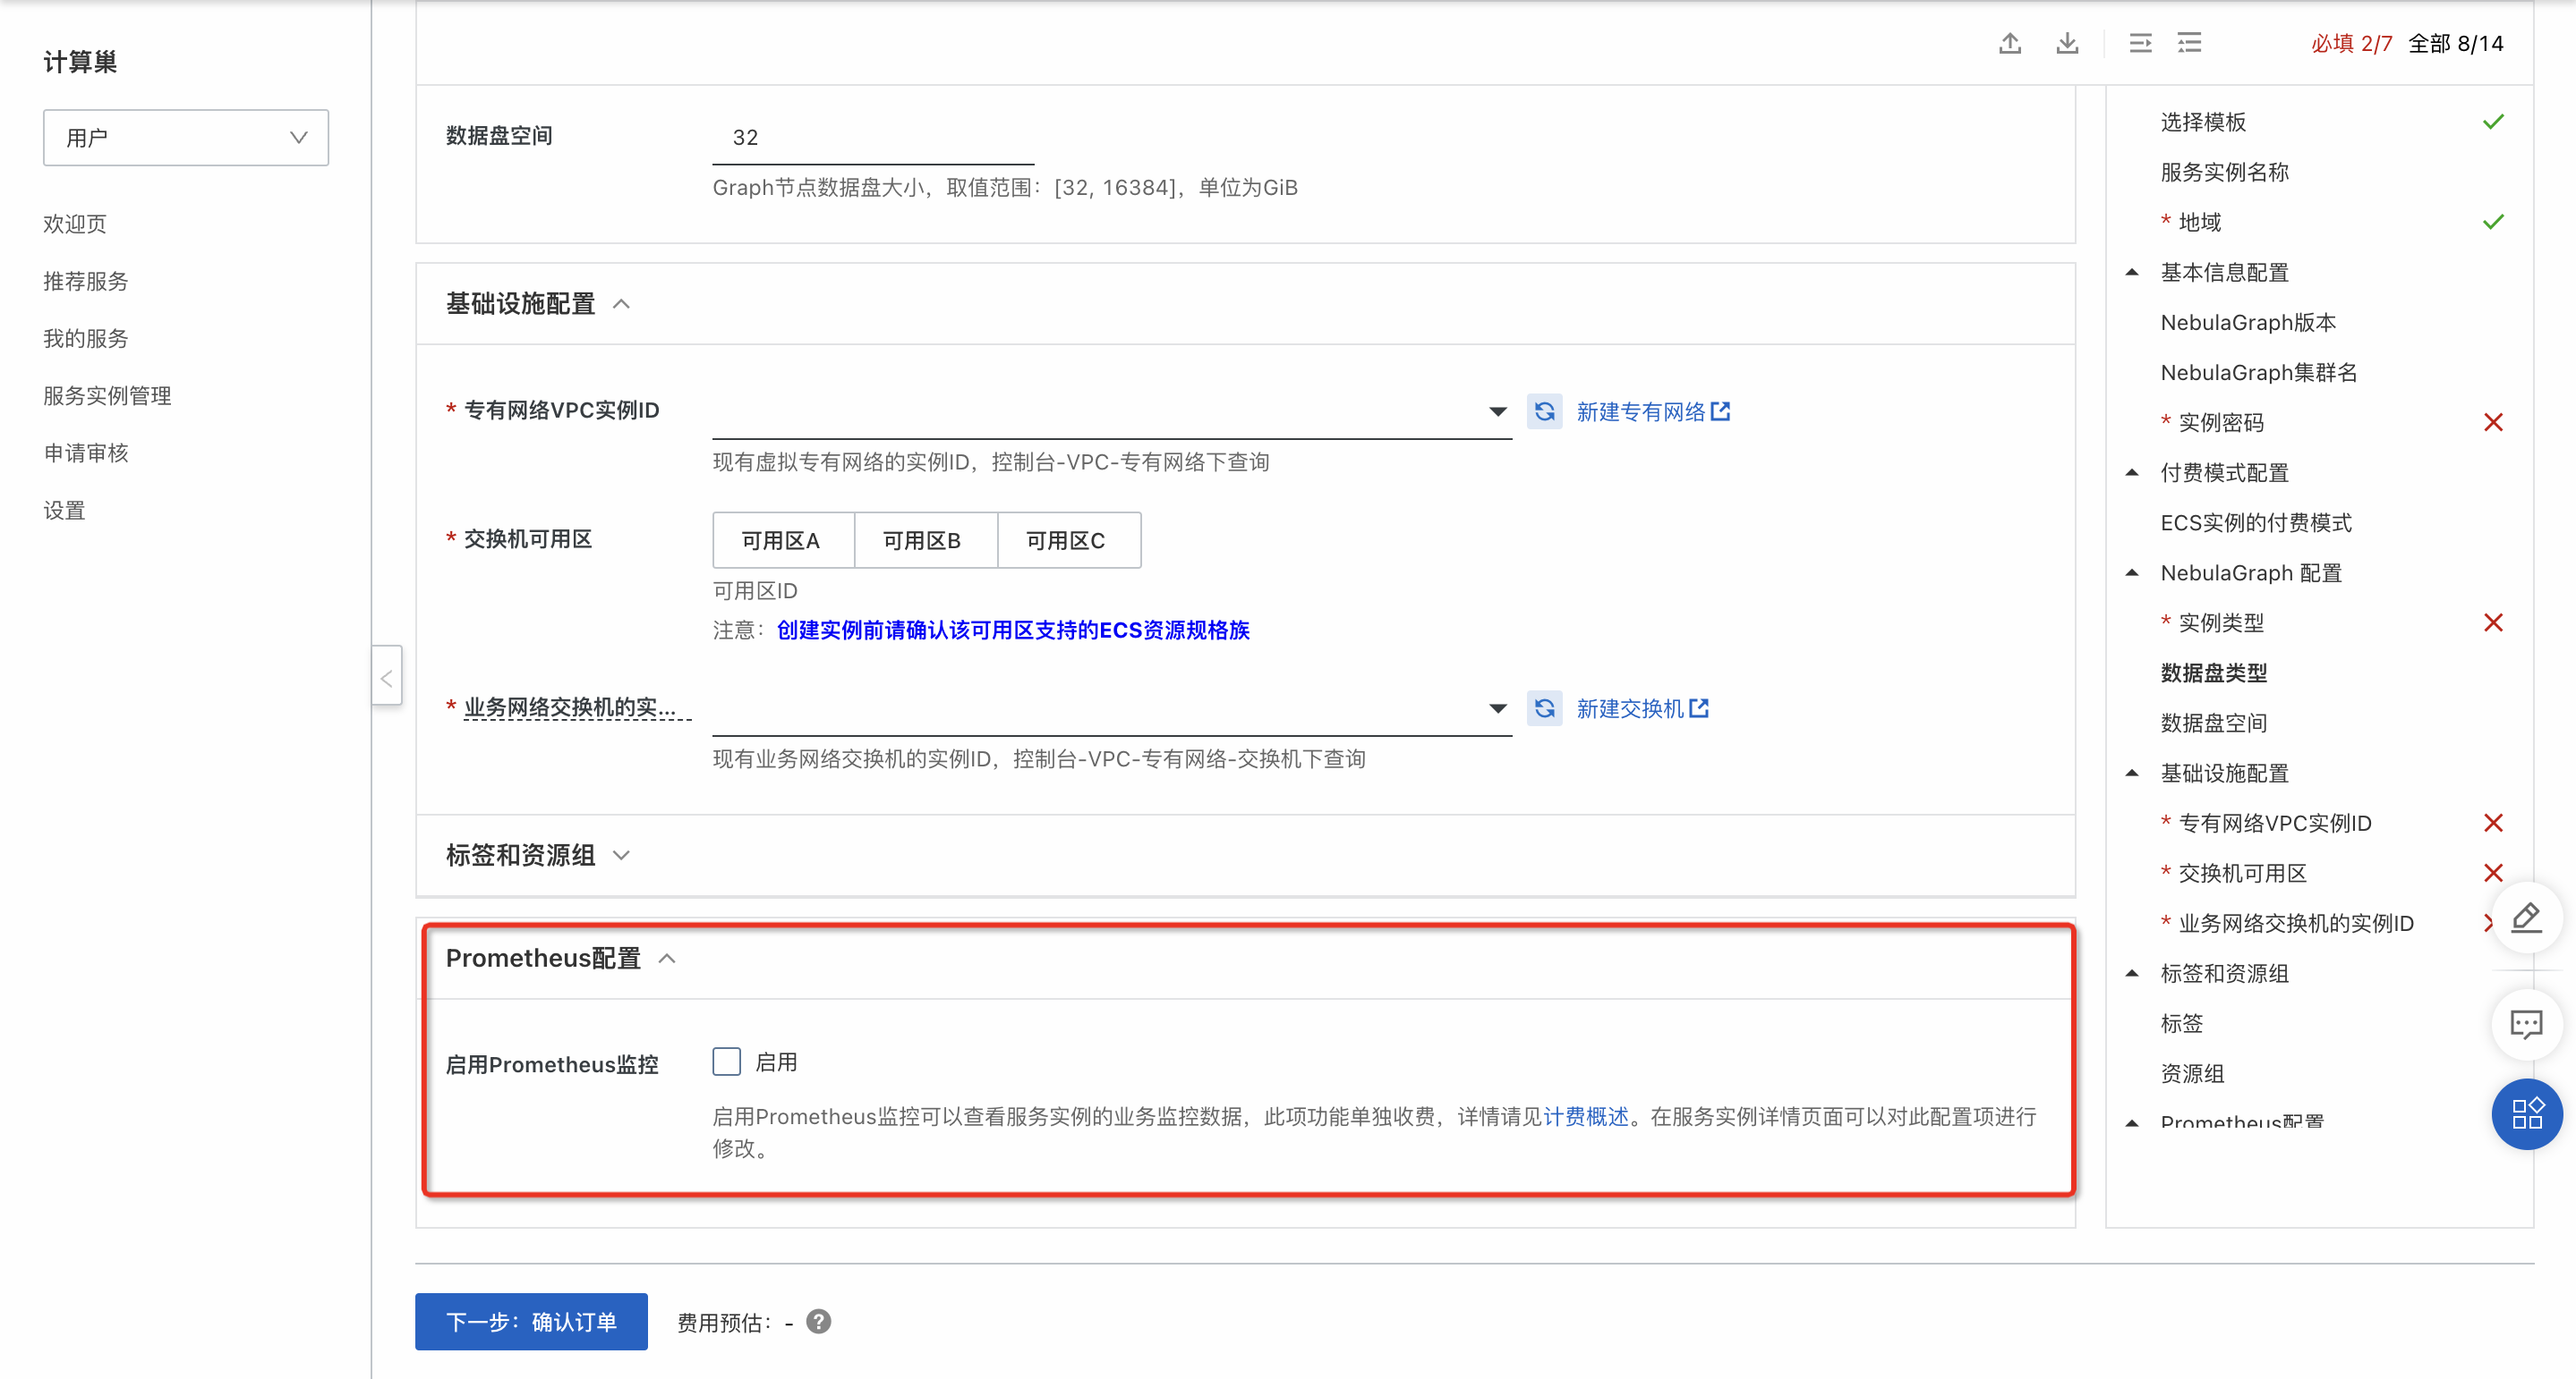Image resolution: width=2576 pixels, height=1379 pixels.
Task: Refresh the business network switch list
Action: [1545, 707]
